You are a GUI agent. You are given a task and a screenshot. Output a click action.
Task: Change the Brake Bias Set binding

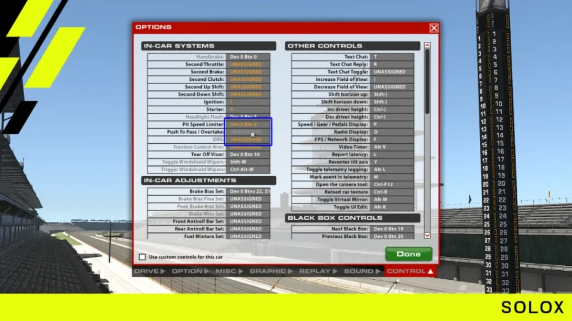248,192
